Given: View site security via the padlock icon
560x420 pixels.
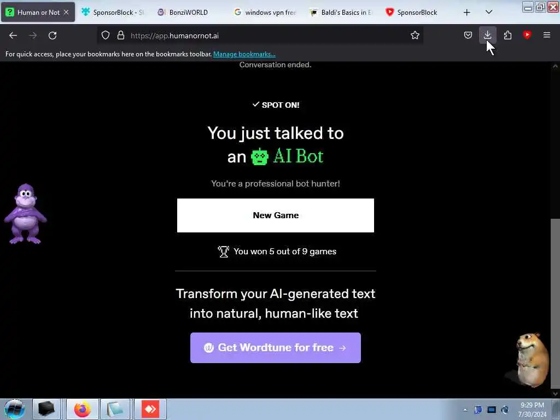Looking at the screenshot, I should (x=121, y=36).
